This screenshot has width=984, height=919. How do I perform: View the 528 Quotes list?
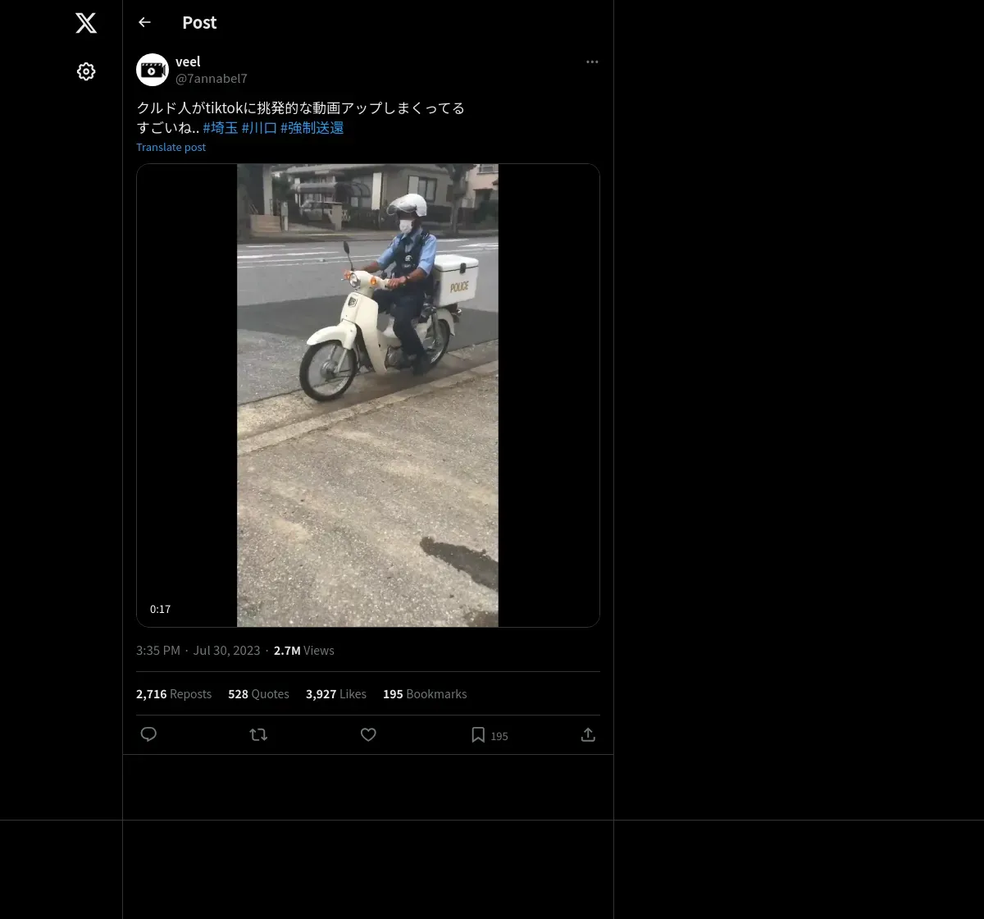(258, 693)
